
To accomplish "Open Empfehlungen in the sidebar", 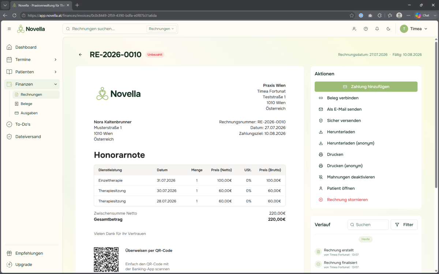I will [32, 253].
